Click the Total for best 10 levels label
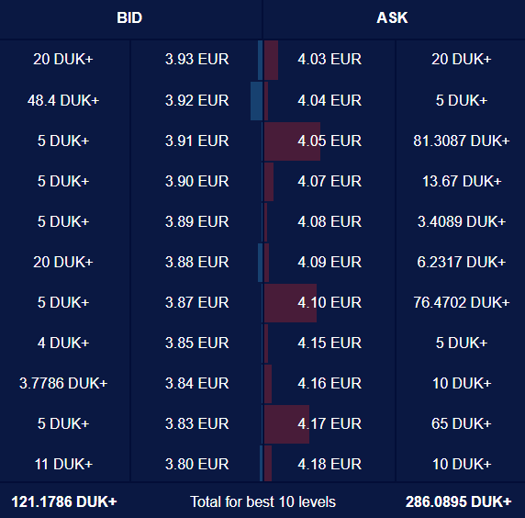The width and height of the screenshot is (525, 518). [x=262, y=501]
